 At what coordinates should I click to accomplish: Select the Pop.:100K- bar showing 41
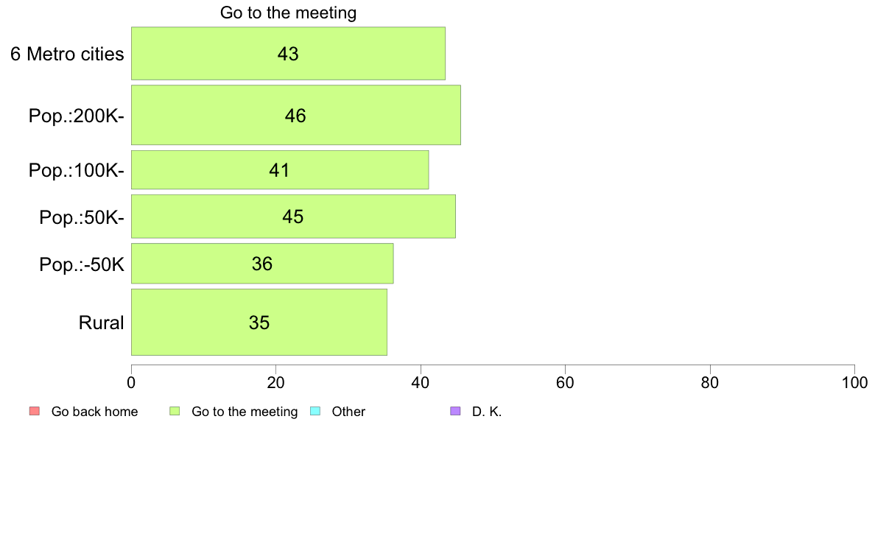point(280,169)
